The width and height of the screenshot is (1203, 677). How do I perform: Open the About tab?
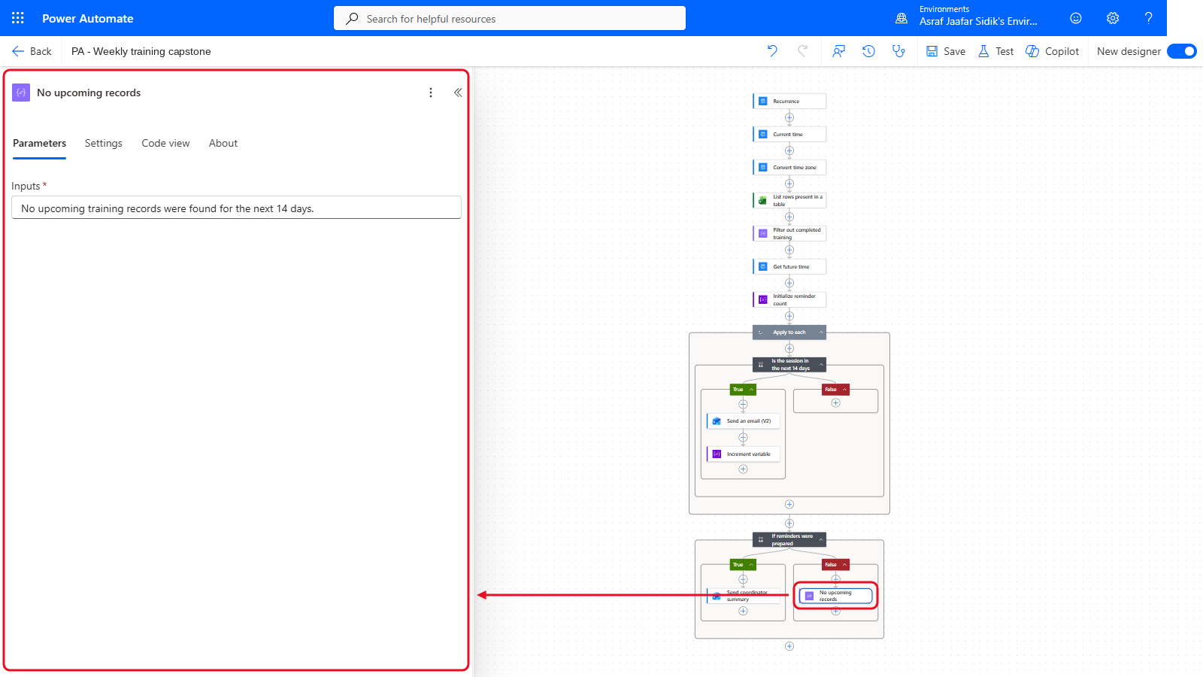pos(223,143)
